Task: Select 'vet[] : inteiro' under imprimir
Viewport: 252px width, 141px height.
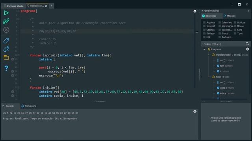Action: pyautogui.click(x=225, y=60)
